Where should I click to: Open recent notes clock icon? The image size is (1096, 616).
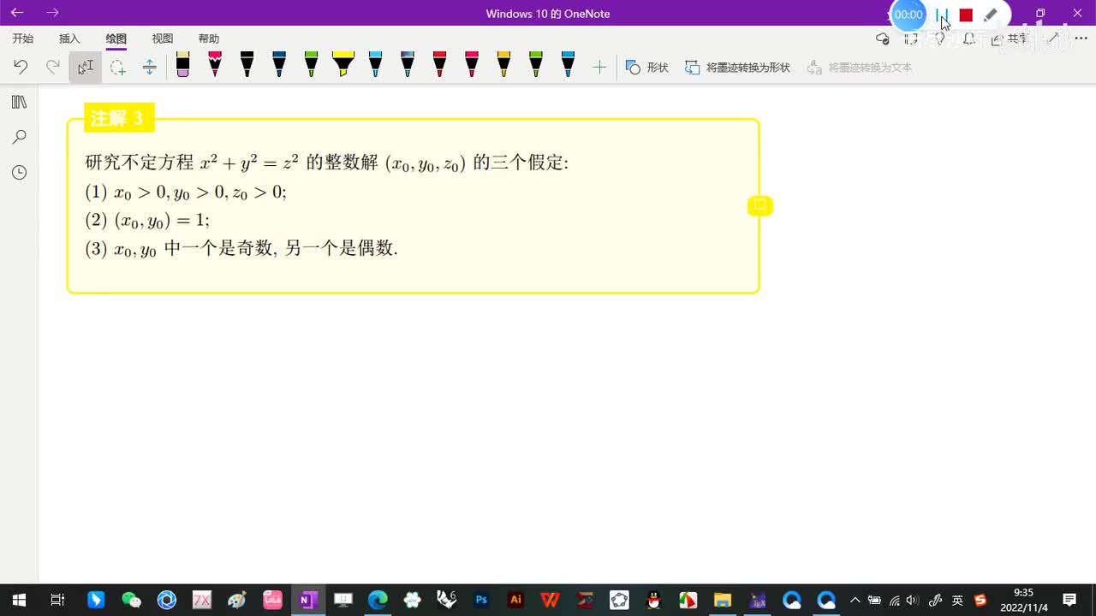[x=19, y=172]
